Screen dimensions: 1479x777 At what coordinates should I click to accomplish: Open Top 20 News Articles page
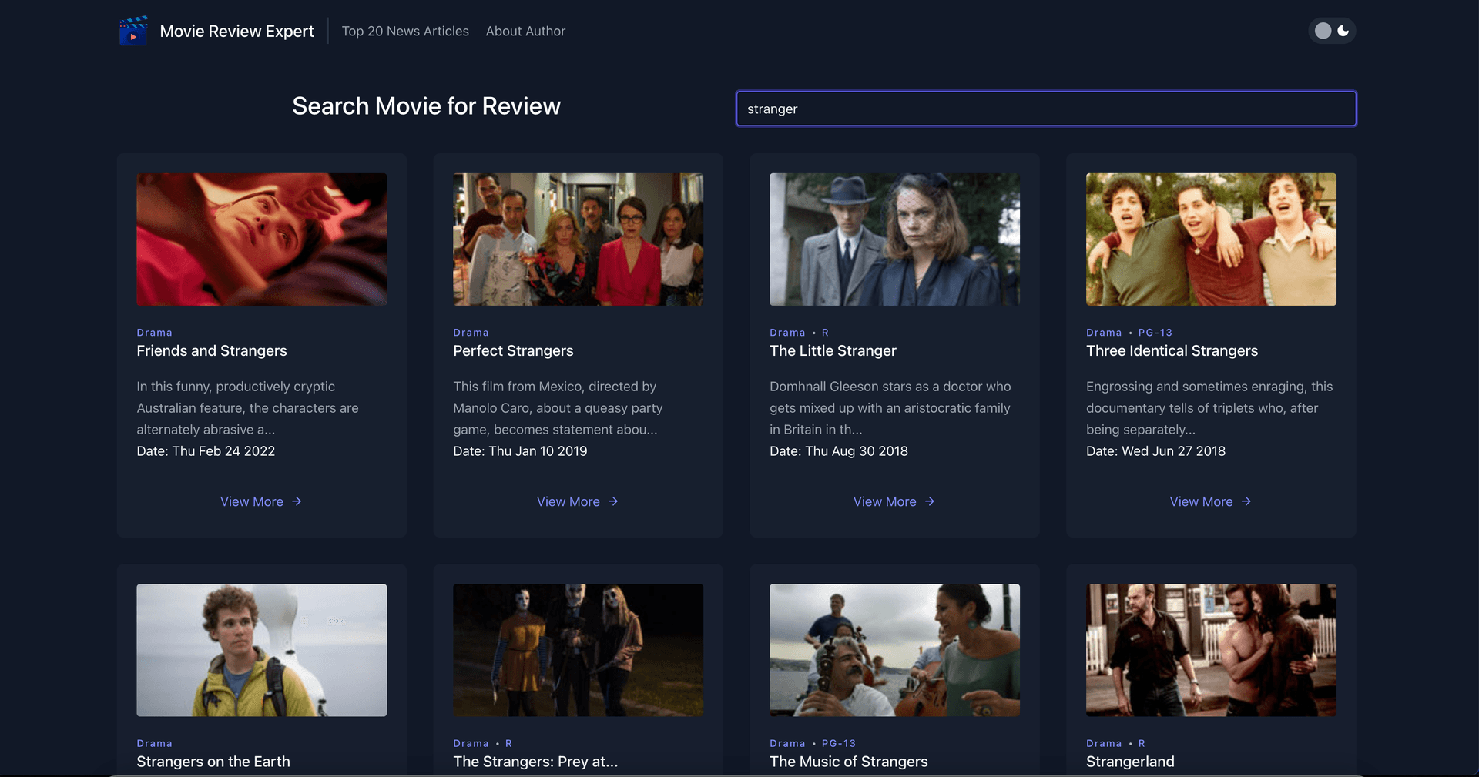point(405,31)
